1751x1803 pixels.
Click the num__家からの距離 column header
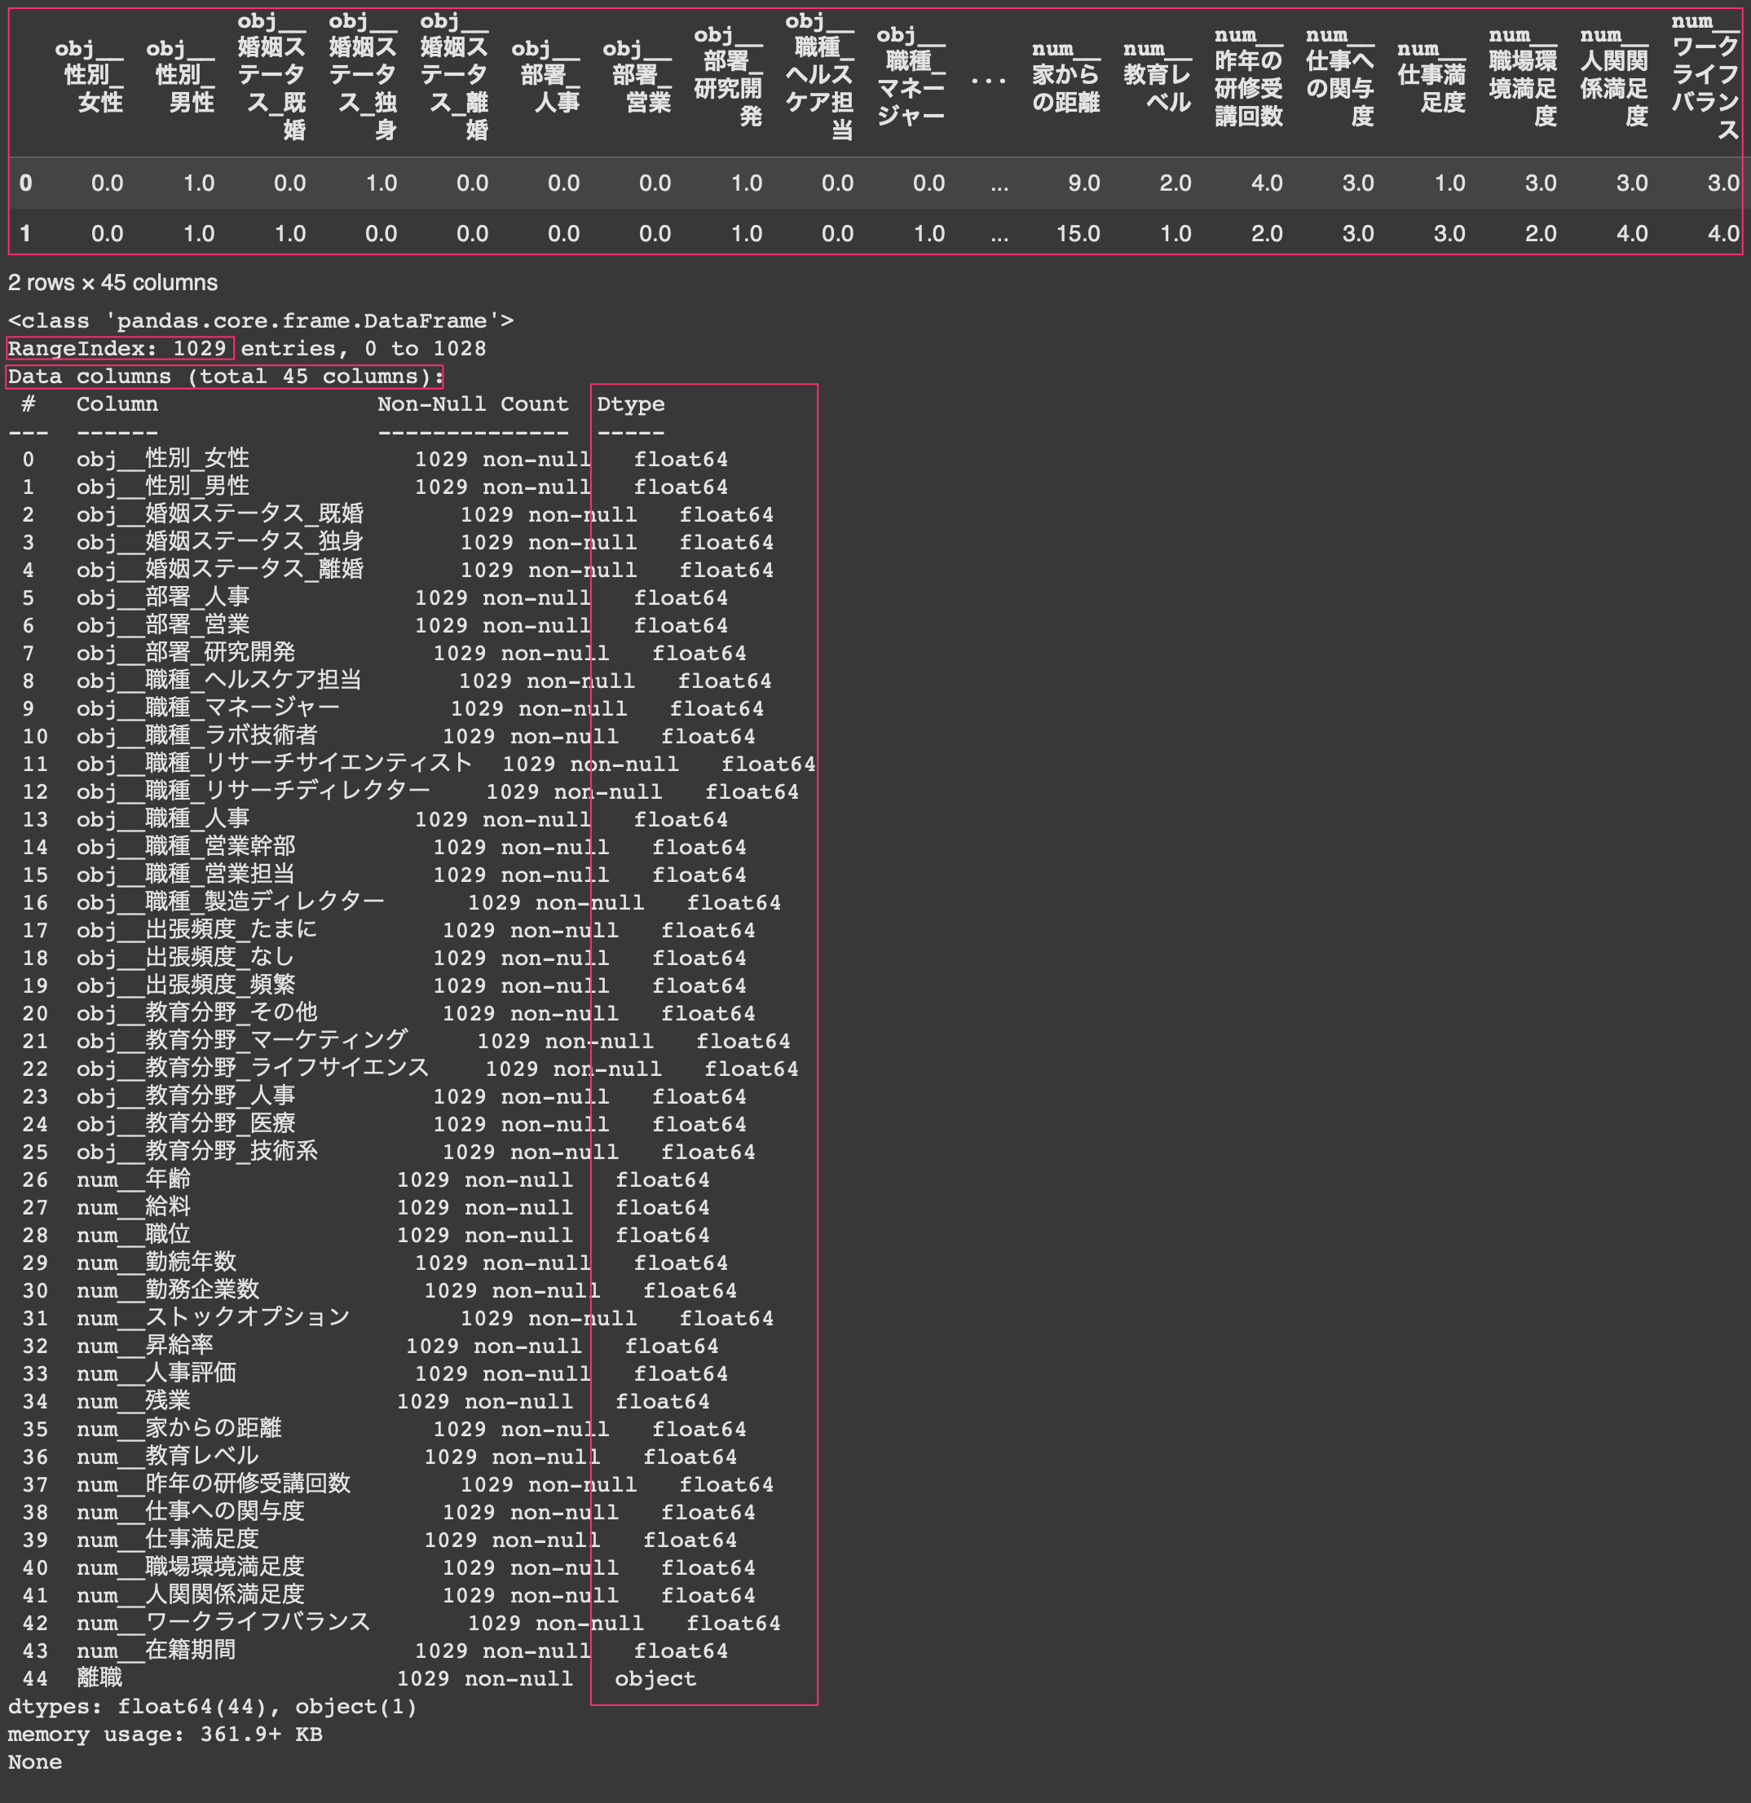1065,76
